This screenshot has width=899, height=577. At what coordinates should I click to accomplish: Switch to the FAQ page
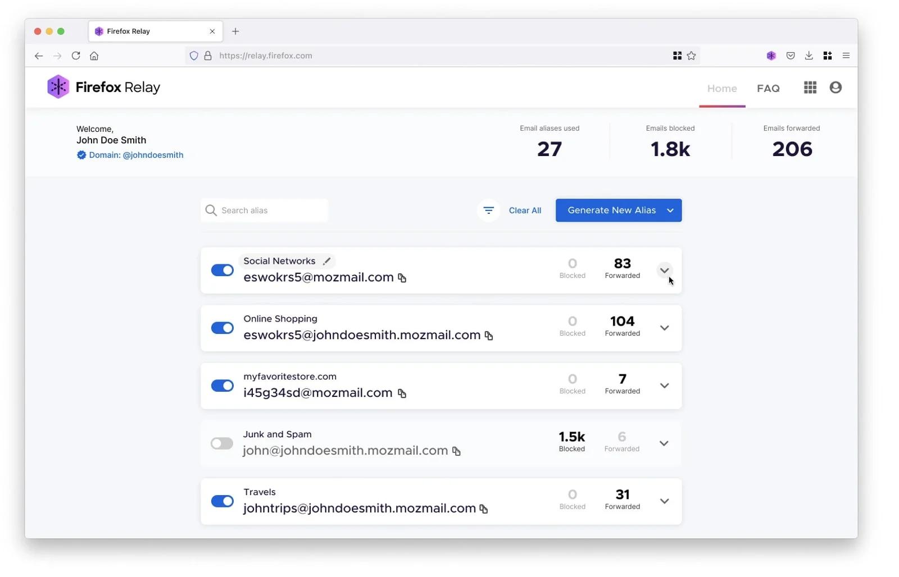pos(769,88)
